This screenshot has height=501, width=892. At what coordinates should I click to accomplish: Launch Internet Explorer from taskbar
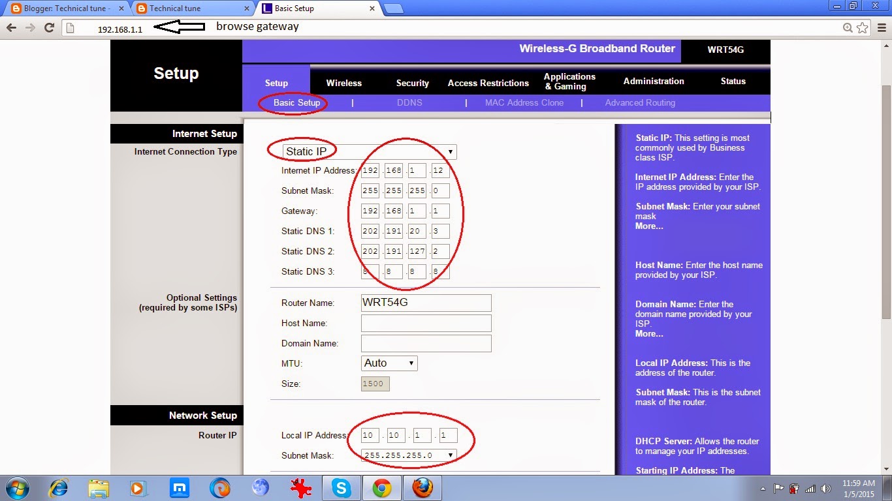[59, 488]
